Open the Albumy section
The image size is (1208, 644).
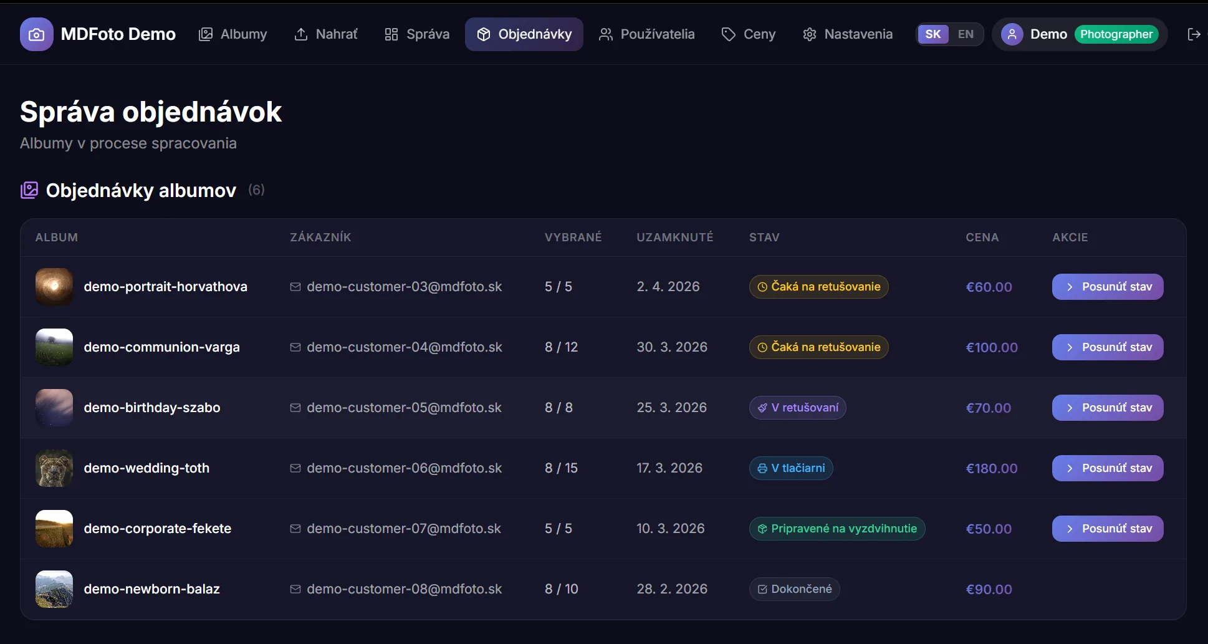(x=233, y=34)
